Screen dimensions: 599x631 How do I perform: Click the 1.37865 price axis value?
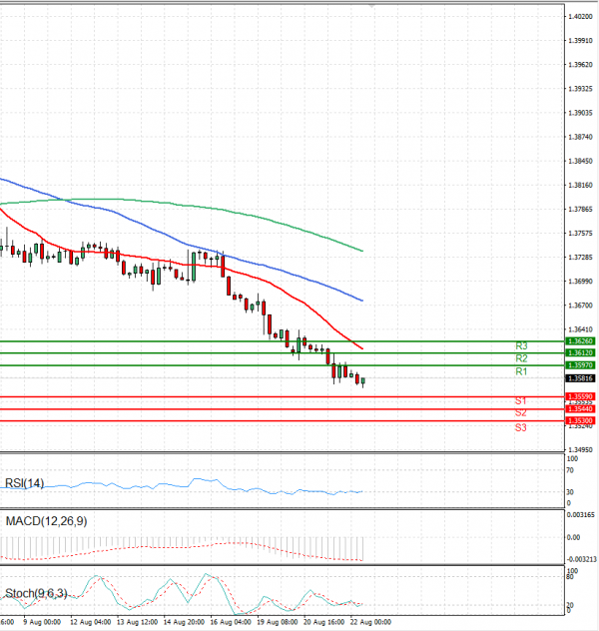pos(580,210)
